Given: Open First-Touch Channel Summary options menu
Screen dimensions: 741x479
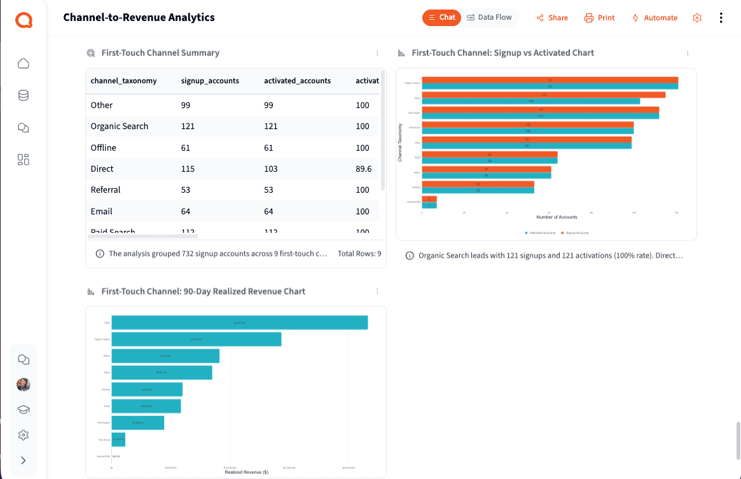Looking at the screenshot, I should (377, 53).
